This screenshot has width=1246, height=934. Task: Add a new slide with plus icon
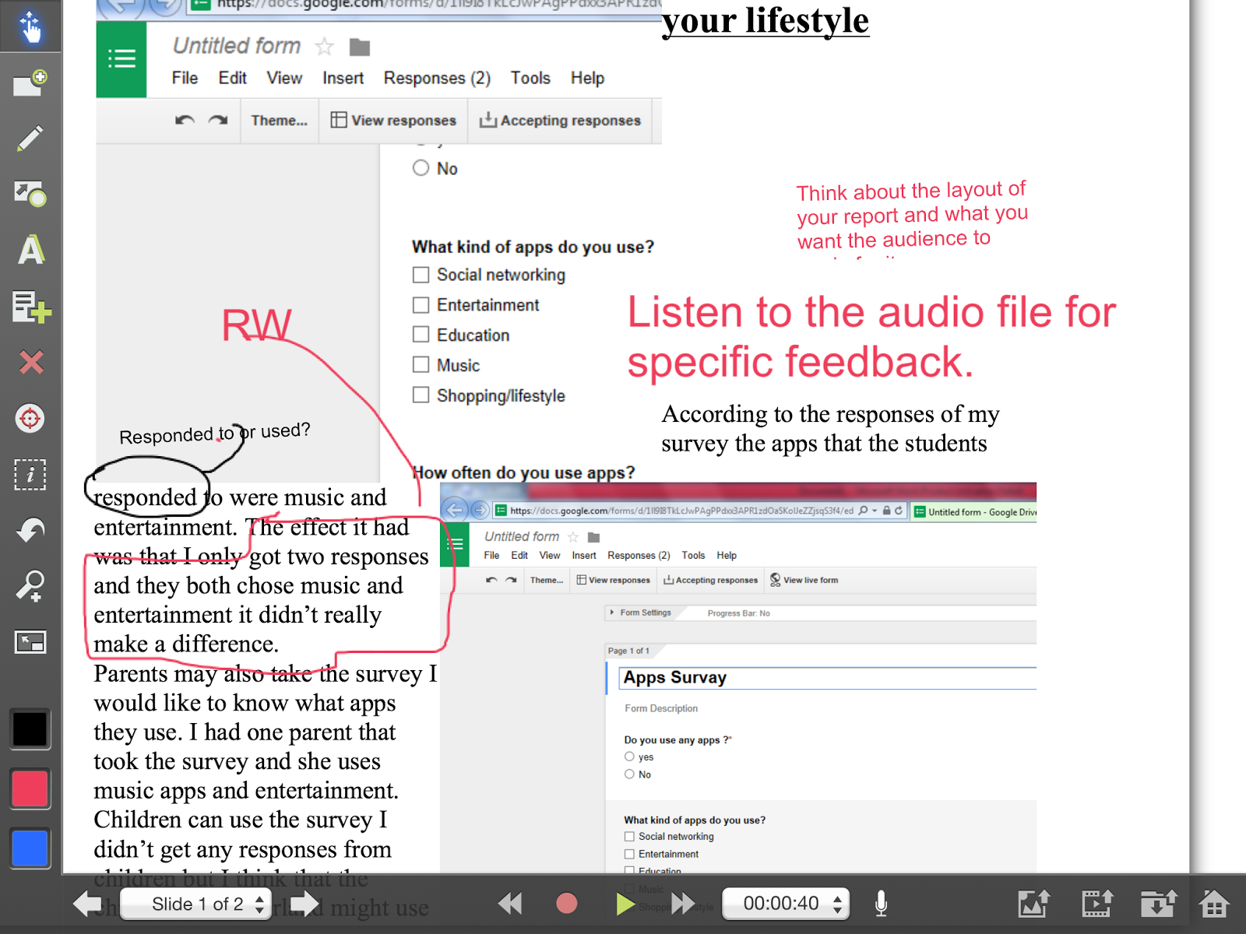pyautogui.click(x=30, y=82)
